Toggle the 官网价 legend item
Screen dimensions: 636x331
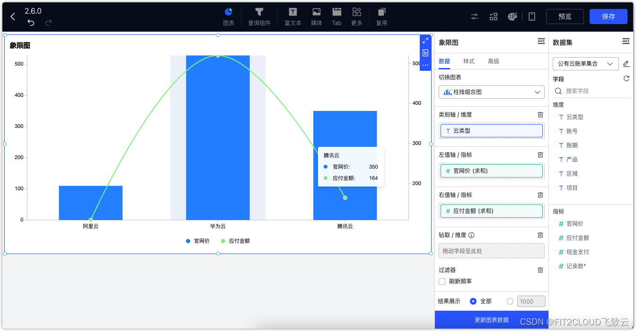(x=198, y=241)
